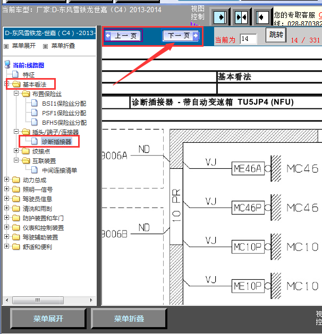The image size is (322, 334).
Task: Select 当前:线路图 root node
Action: 28,65
